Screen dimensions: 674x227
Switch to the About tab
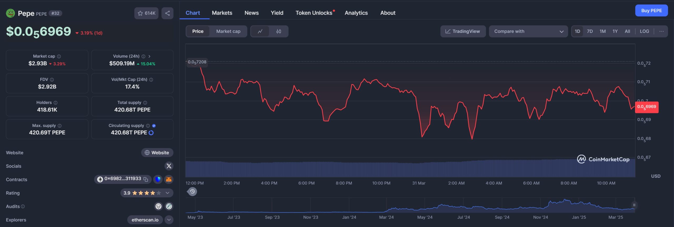click(x=388, y=13)
